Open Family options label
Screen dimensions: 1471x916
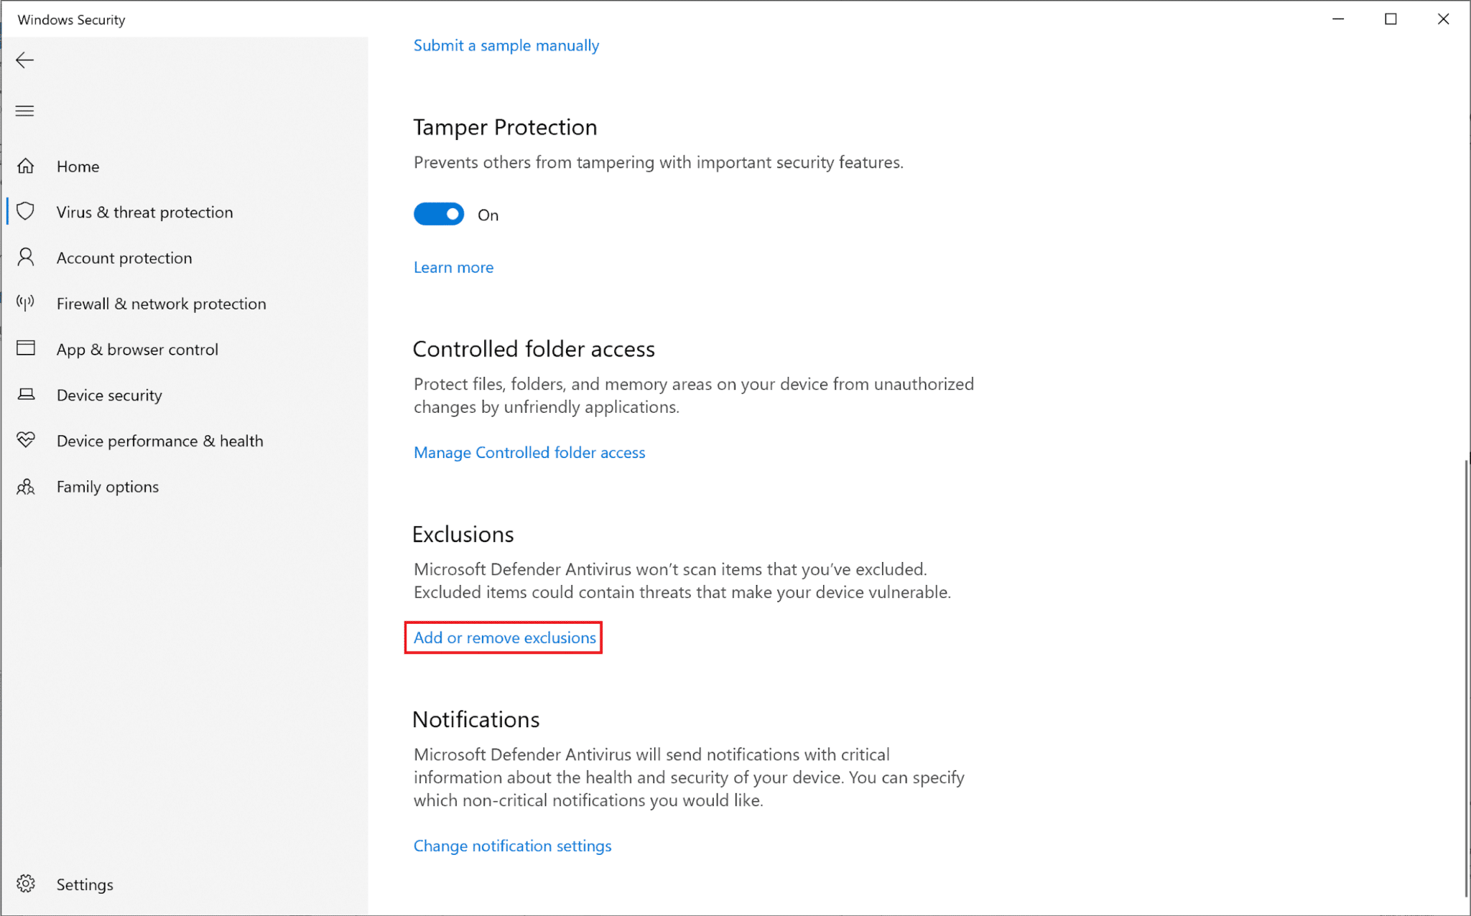(x=108, y=487)
